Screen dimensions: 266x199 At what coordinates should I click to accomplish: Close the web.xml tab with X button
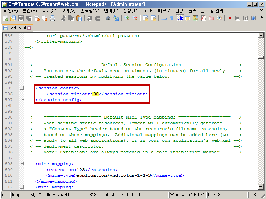pos(29,28)
